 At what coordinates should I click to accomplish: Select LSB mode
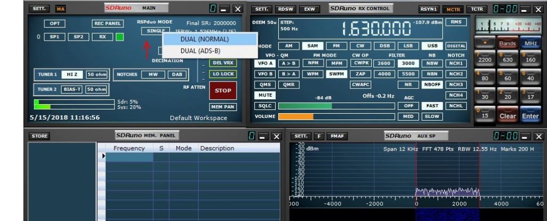[x=408, y=46]
